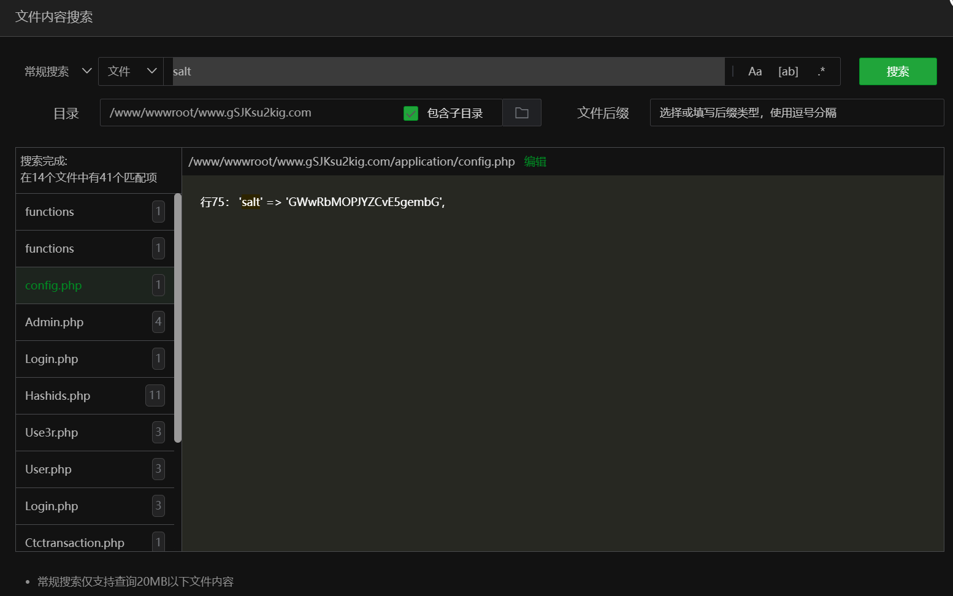
Task: Uncheck the 包含子目录 checkbox
Action: [x=411, y=113]
